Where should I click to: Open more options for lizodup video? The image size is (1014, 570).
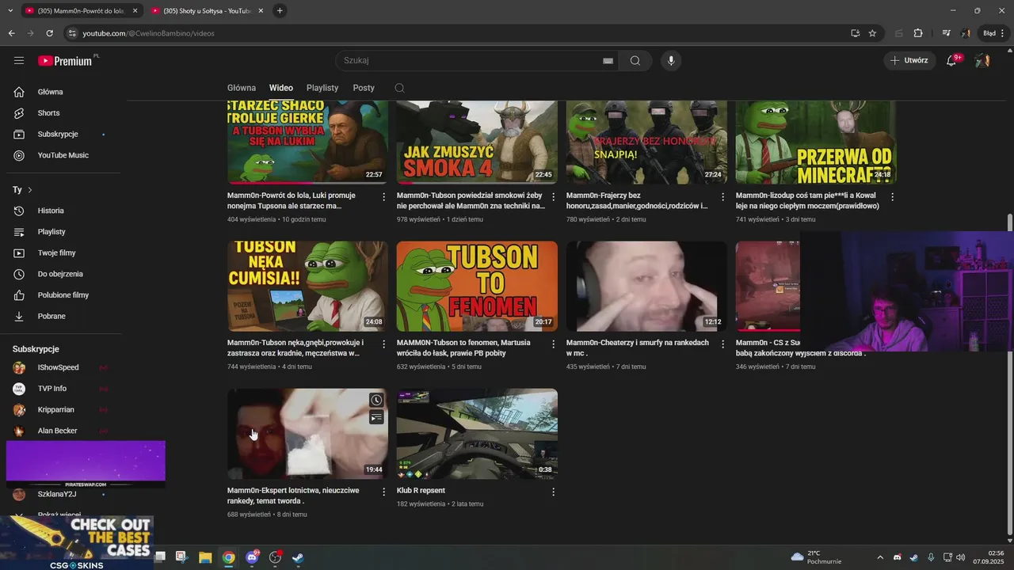click(x=892, y=196)
